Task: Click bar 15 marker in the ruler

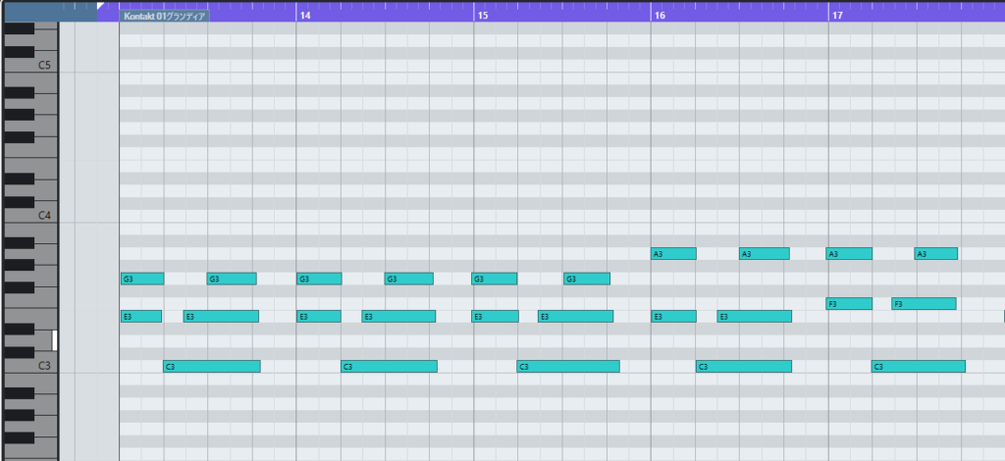Action: [481, 17]
